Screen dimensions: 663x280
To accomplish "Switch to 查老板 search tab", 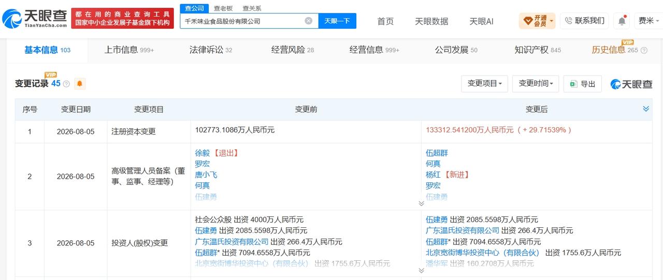I will coord(223,8).
